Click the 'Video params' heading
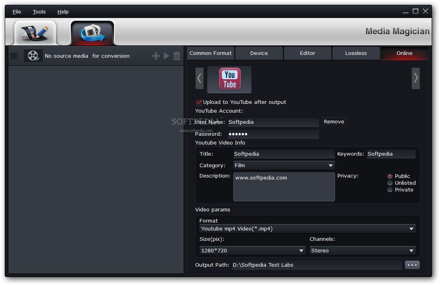 [213, 210]
